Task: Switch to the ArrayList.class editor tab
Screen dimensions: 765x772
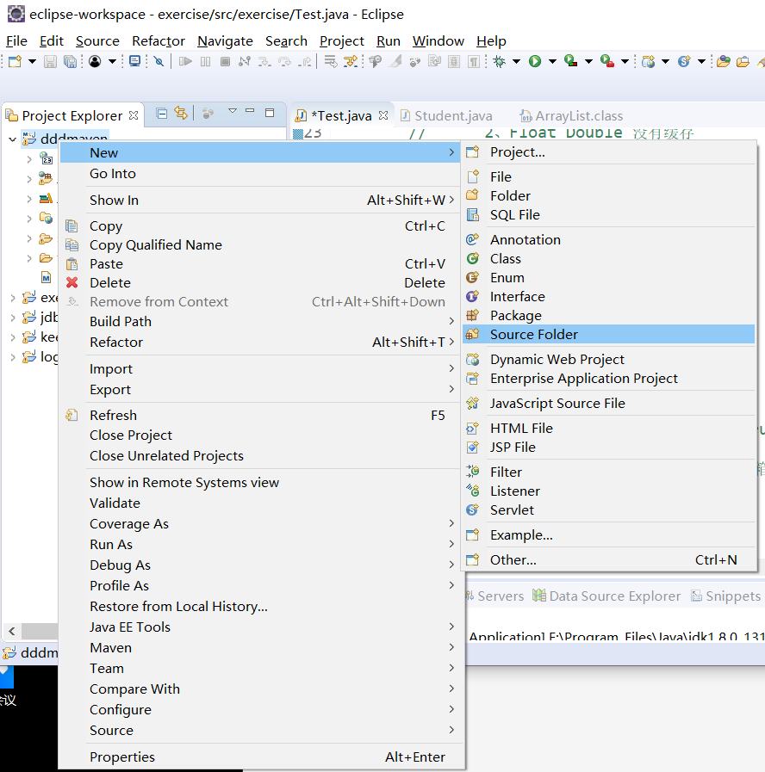Action: (x=572, y=115)
